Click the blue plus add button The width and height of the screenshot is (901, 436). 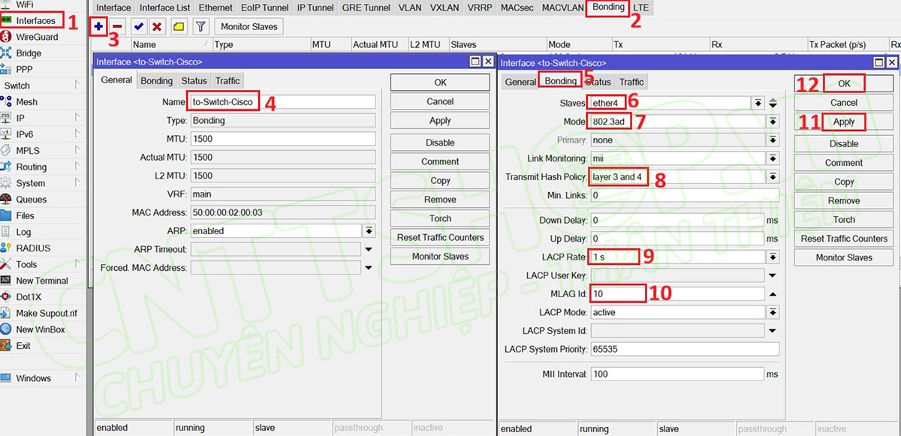98,26
